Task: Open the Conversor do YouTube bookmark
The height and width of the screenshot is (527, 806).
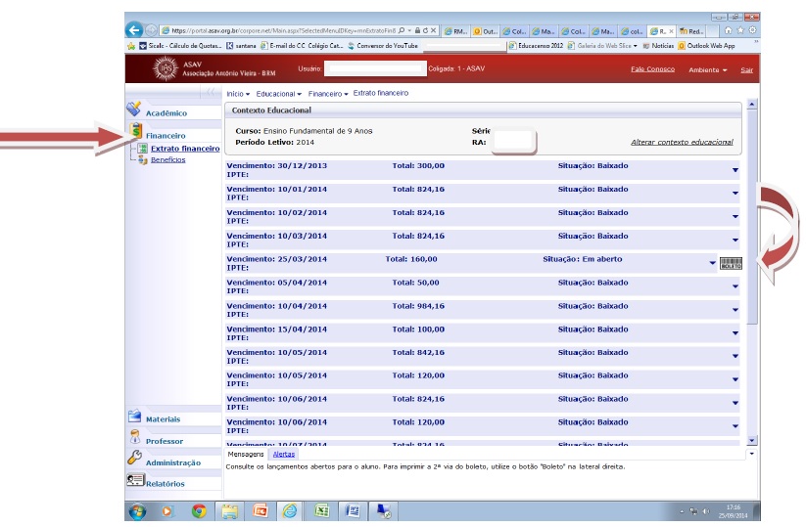Action: tap(383, 46)
